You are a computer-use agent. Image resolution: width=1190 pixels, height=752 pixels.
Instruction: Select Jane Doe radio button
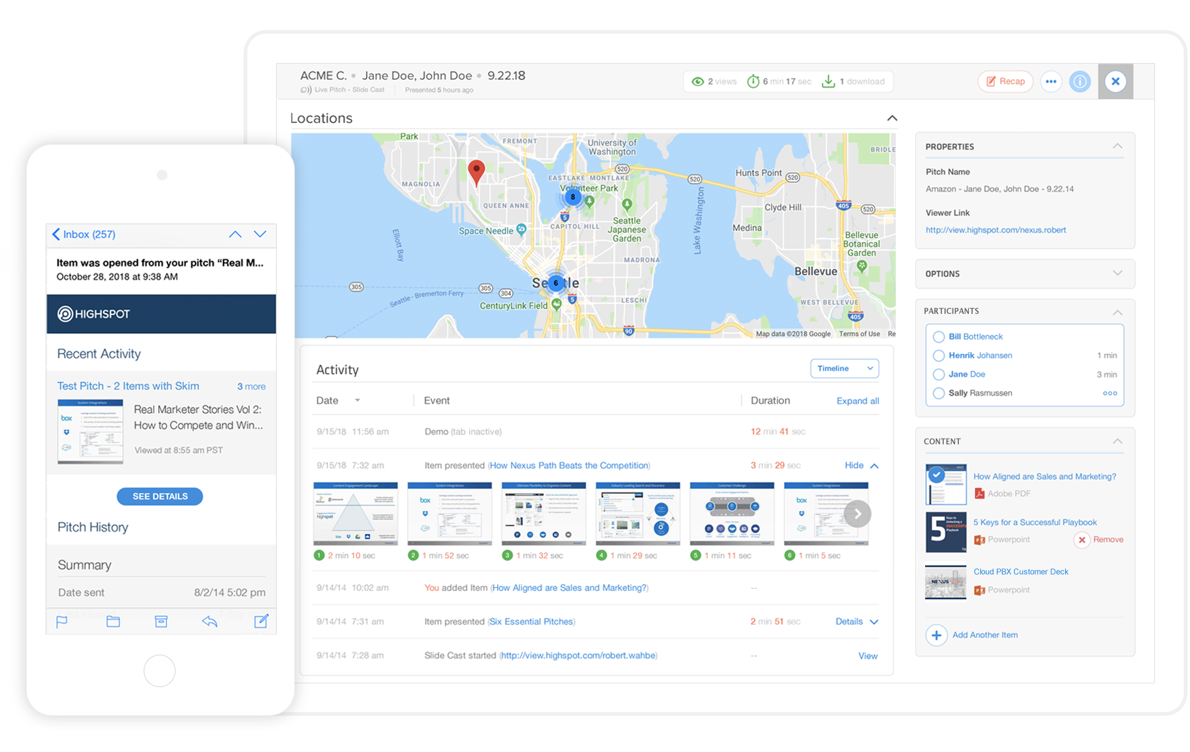[x=938, y=374]
